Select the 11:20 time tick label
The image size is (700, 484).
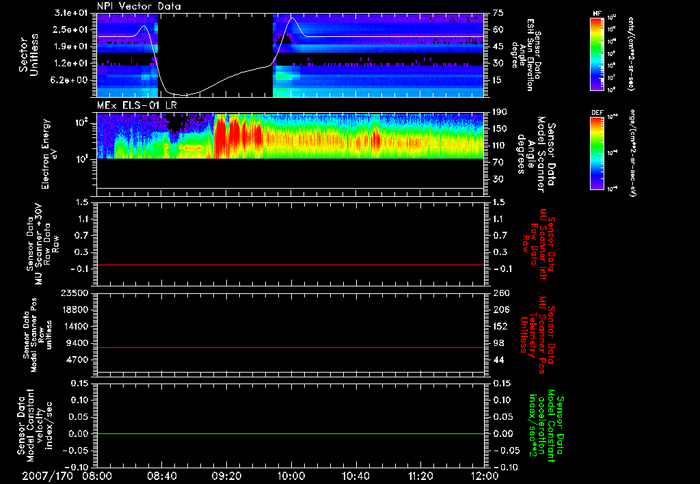420,476
